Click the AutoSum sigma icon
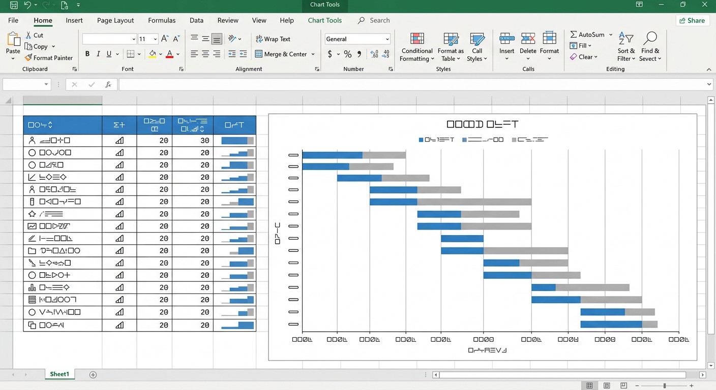 point(574,35)
